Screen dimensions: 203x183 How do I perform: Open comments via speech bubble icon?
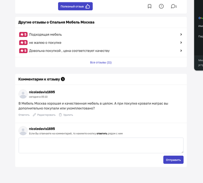click(x=173, y=6)
